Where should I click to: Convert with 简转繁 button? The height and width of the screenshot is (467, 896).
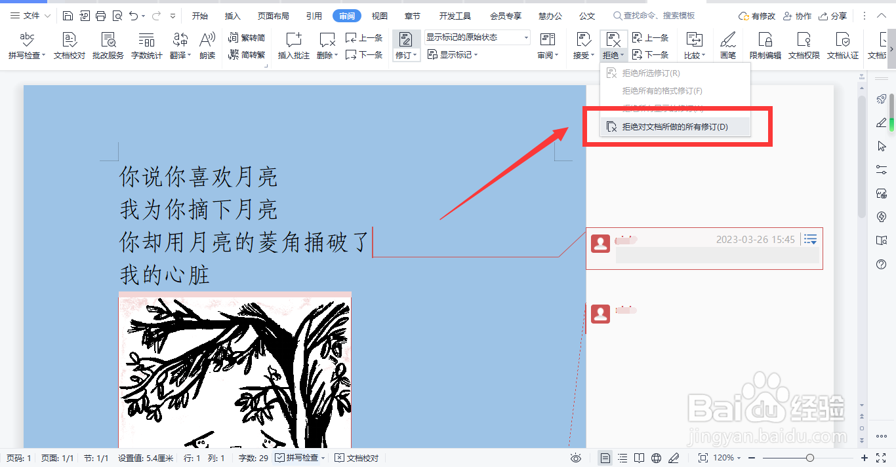coord(247,55)
